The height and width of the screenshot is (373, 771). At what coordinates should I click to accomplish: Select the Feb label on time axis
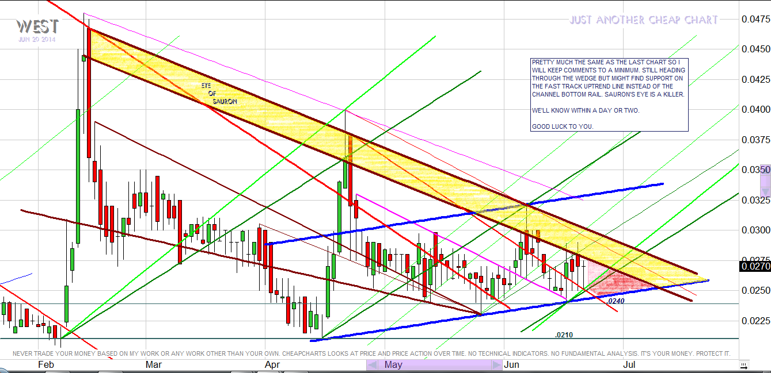[x=46, y=365]
